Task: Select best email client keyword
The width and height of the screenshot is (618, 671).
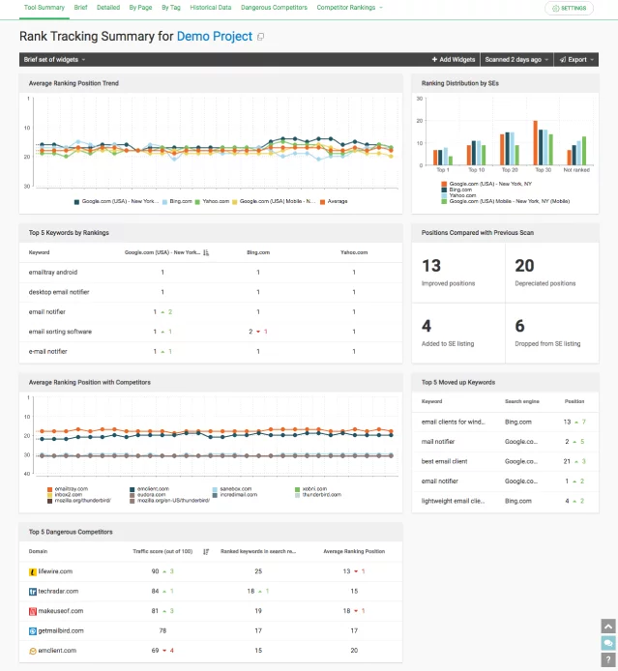Action: pyautogui.click(x=444, y=461)
